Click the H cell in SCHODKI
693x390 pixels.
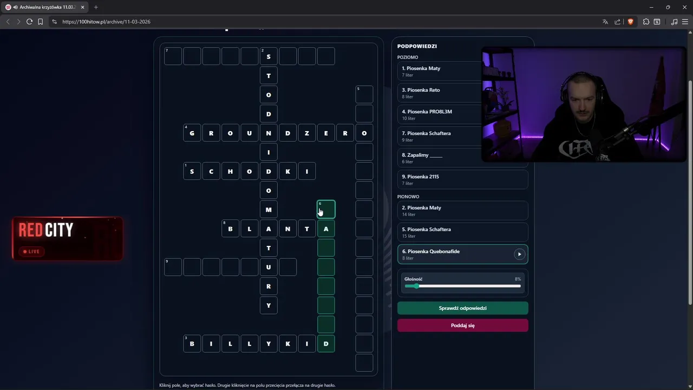(230, 171)
